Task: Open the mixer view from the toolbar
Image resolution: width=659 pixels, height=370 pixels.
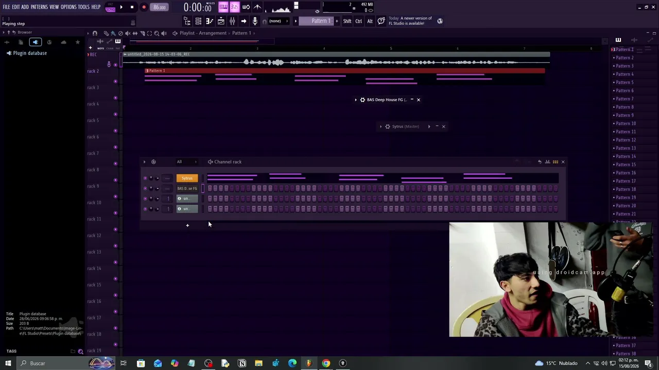Action: [232, 21]
